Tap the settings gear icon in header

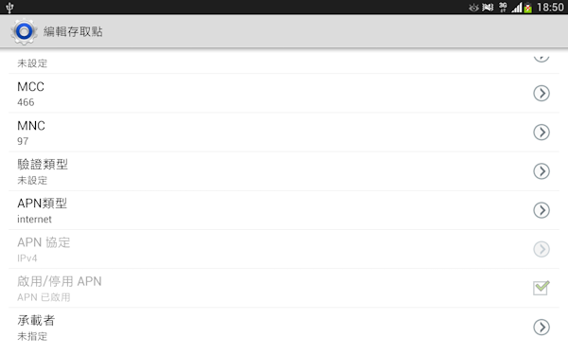(24, 31)
